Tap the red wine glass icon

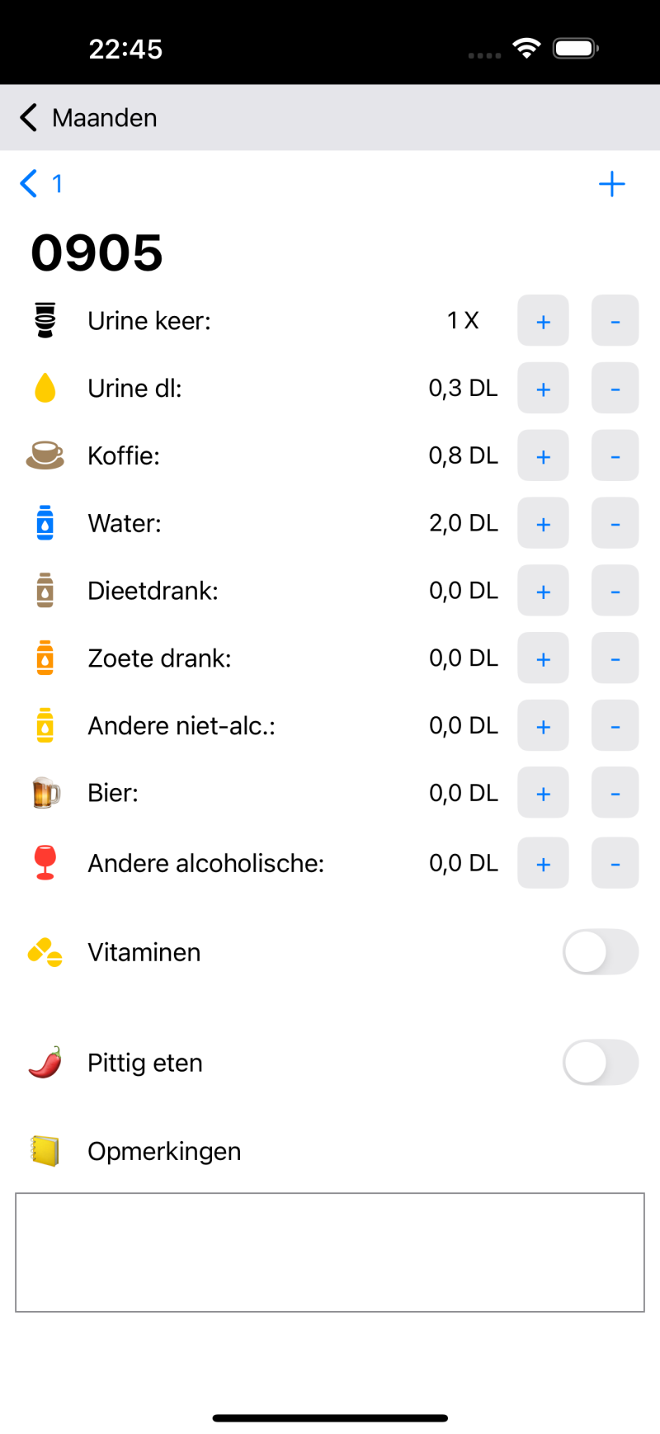(x=45, y=863)
